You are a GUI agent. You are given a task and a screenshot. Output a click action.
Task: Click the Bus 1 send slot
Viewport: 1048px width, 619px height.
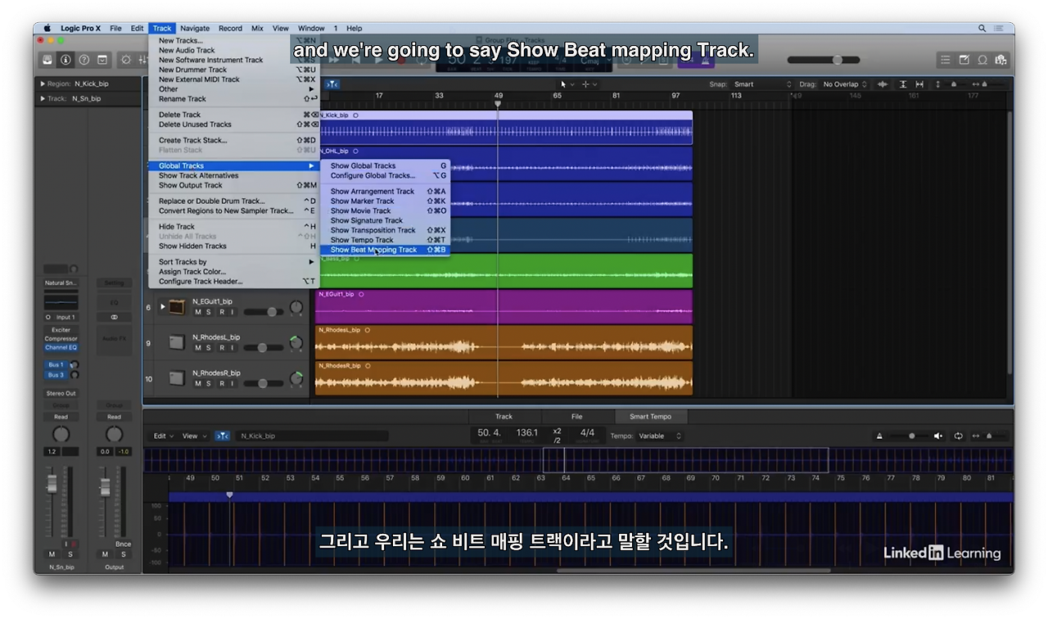(56, 365)
